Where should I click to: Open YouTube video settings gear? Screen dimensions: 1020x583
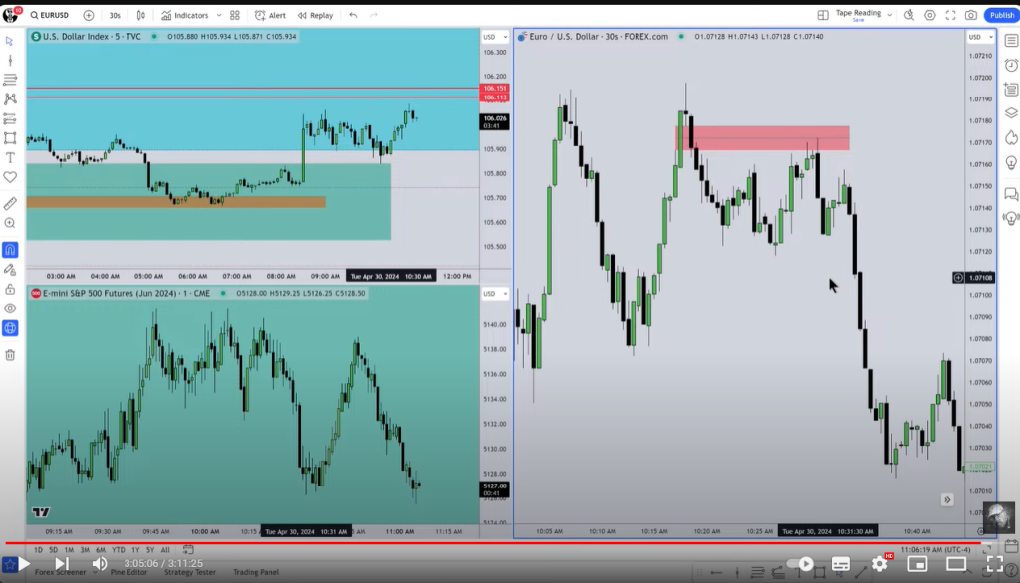[880, 563]
